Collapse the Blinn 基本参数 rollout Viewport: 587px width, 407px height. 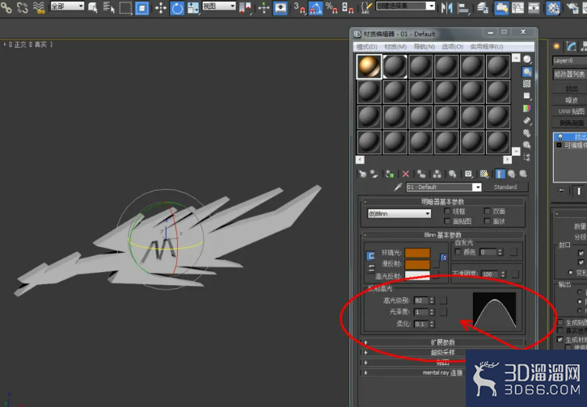443,235
